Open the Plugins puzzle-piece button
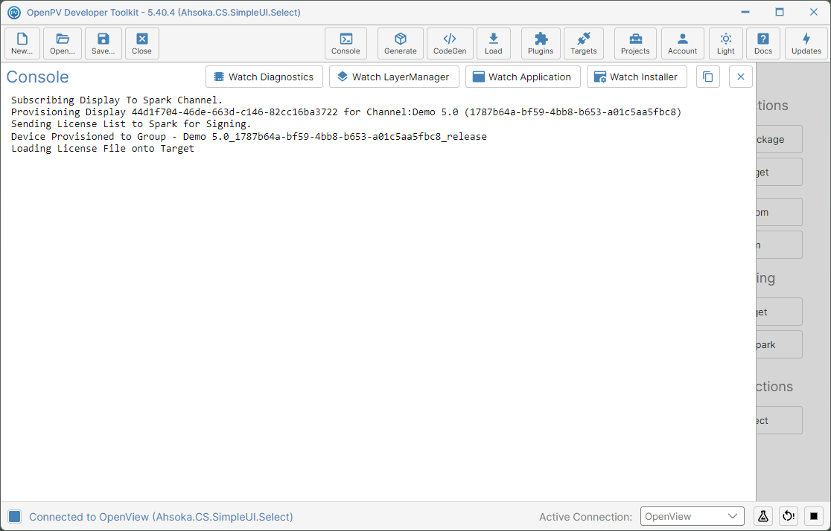The image size is (831, 531). point(541,43)
